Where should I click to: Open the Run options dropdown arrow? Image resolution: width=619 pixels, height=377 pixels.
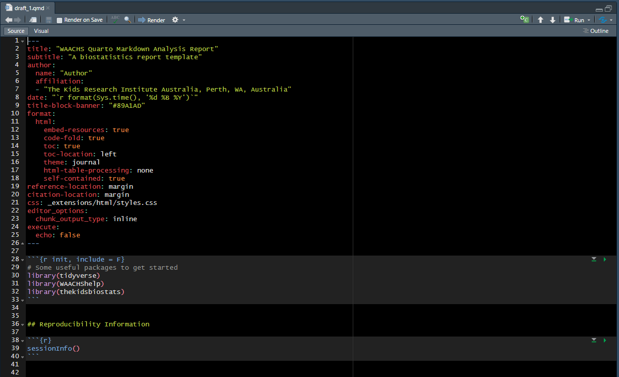589,20
